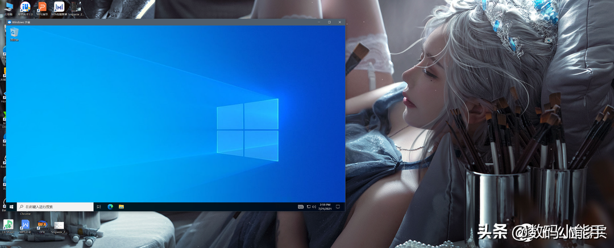This screenshot has width=614, height=248.
Task: Select the This PC icon on host desktop
Action: (x=8, y=8)
